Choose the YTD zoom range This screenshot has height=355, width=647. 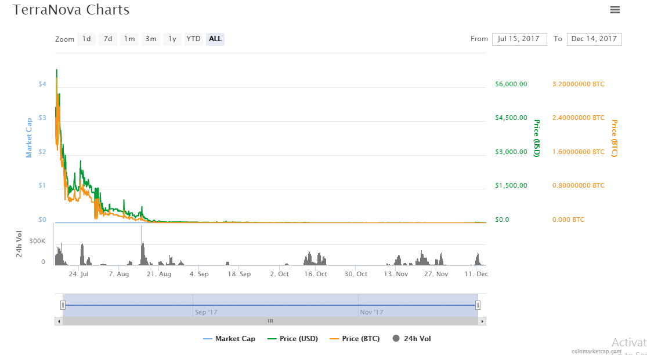[193, 39]
